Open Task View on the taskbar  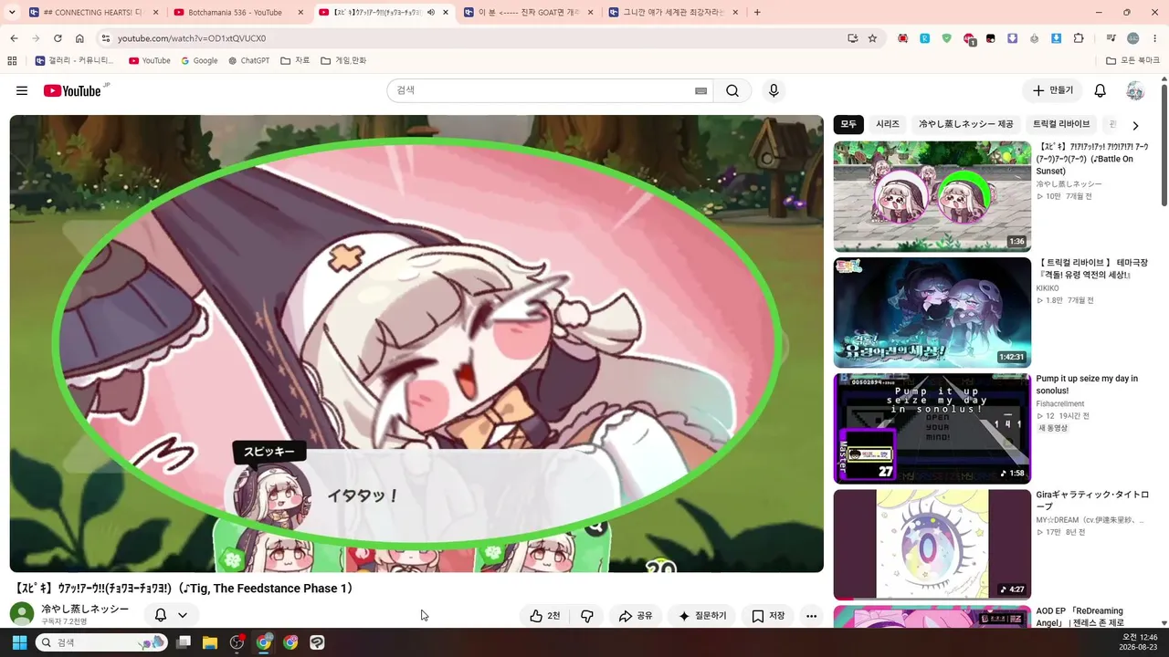184,642
